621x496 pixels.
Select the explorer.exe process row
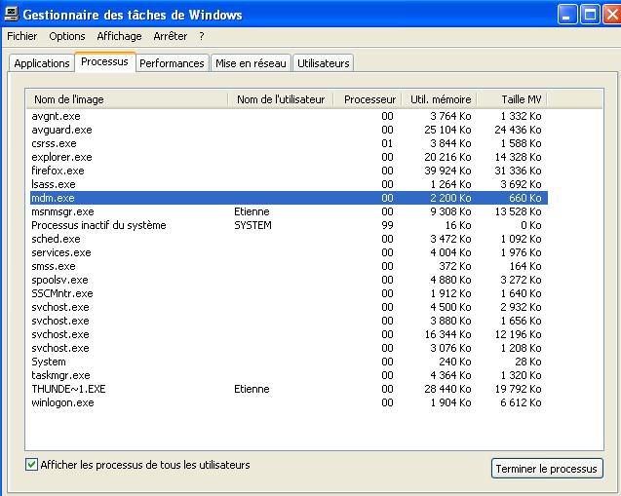coord(61,157)
